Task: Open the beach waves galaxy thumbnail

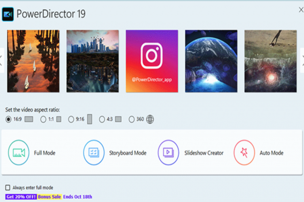Action: (270, 61)
